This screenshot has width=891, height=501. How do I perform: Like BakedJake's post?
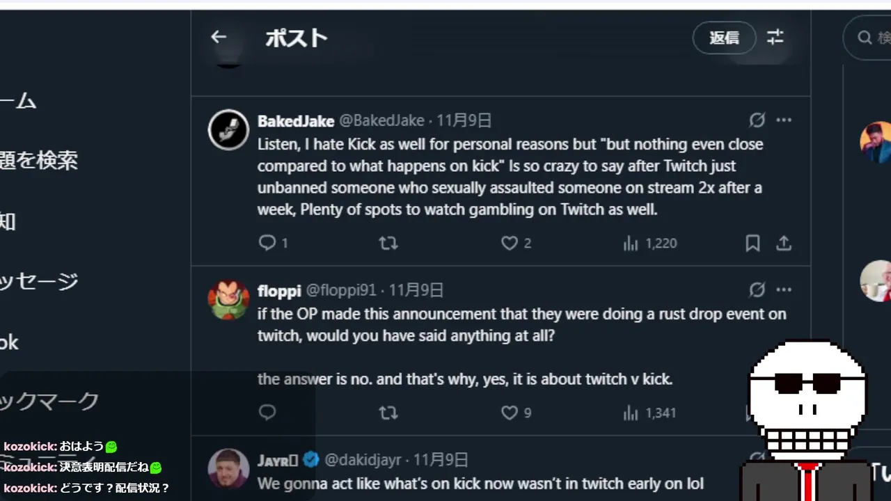[510, 243]
